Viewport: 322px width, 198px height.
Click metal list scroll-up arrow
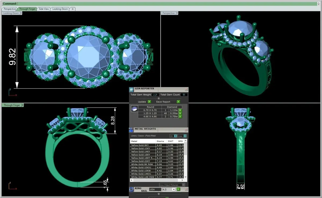click(x=186, y=141)
